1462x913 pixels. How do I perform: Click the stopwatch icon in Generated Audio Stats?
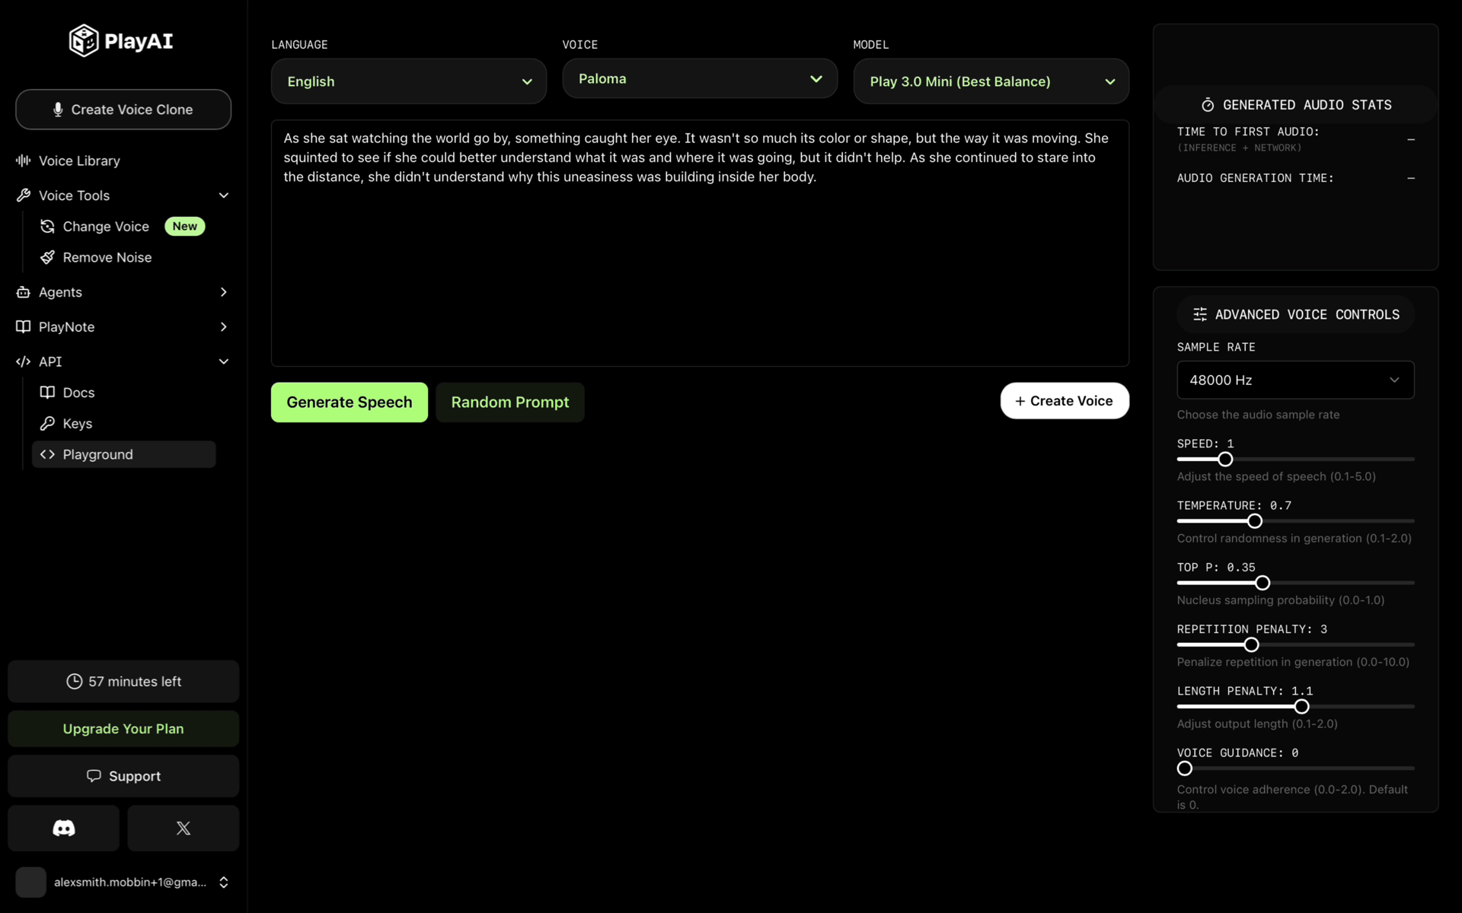(1208, 105)
